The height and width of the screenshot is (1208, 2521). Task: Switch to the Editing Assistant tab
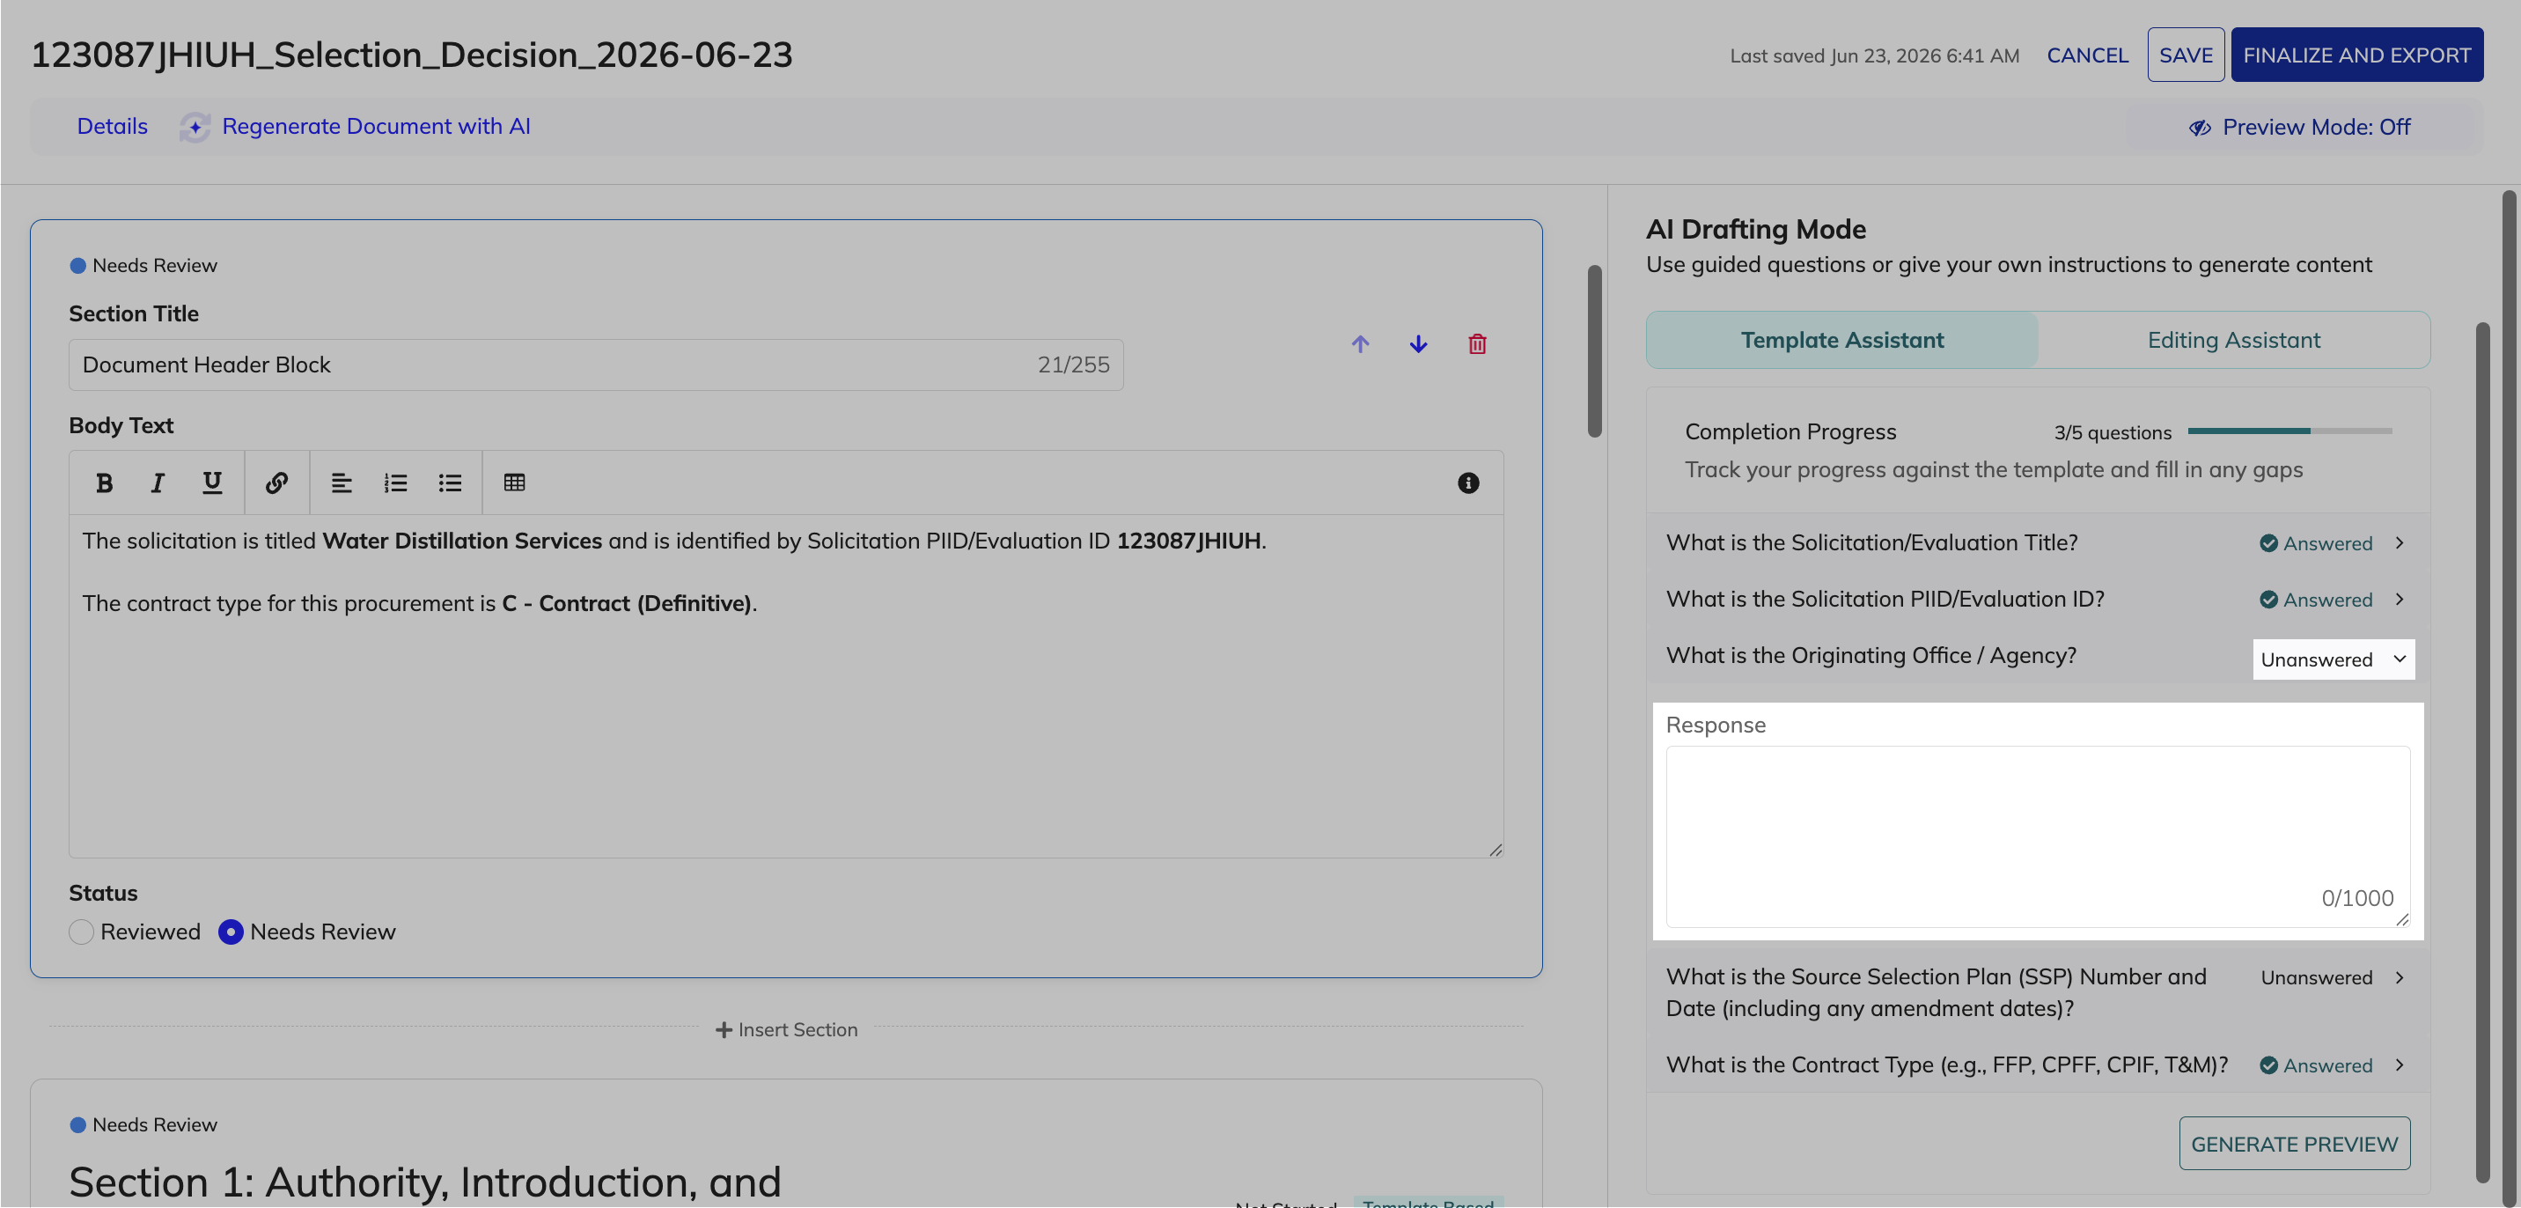pyautogui.click(x=2233, y=340)
